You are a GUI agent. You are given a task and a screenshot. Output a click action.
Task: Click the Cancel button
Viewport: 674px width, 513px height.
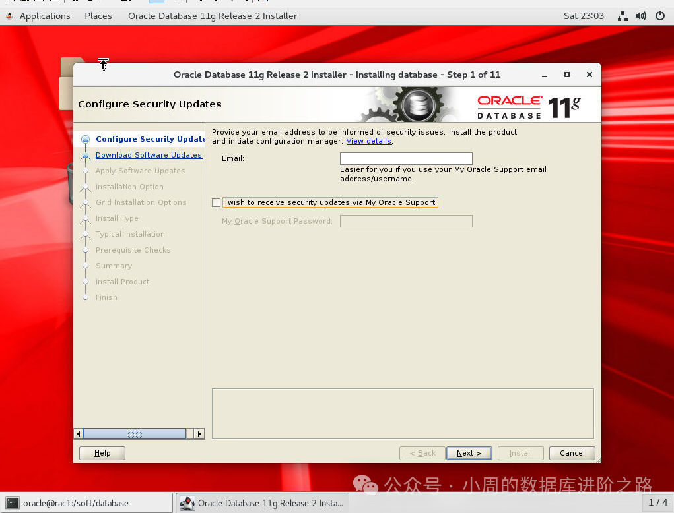(x=572, y=453)
